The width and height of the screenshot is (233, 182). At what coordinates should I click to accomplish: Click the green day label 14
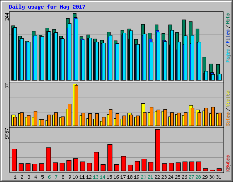pyautogui.click(x=102, y=177)
